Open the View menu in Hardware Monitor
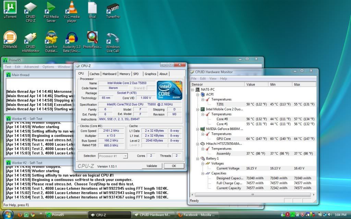Image resolution: width=351 pixels, height=219 pixels. 213,78
